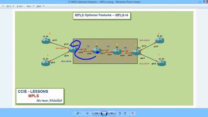Start the slide show with the round center button
Image resolution: width=208 pixels, height=117 pixels.
click(104, 113)
